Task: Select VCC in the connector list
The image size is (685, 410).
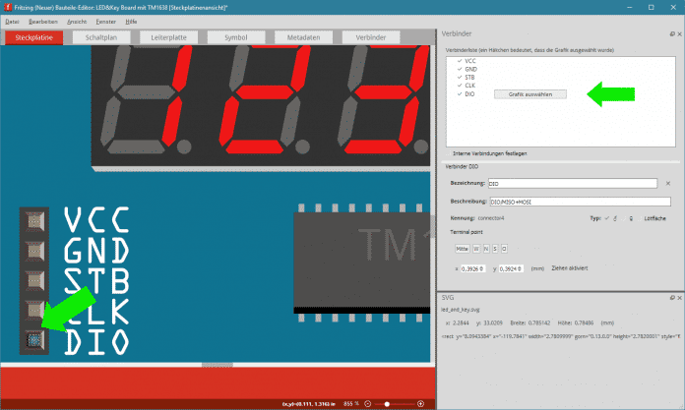Action: click(471, 61)
